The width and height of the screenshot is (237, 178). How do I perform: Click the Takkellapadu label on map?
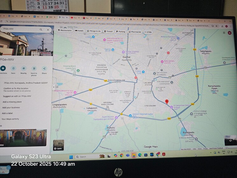[206, 51]
